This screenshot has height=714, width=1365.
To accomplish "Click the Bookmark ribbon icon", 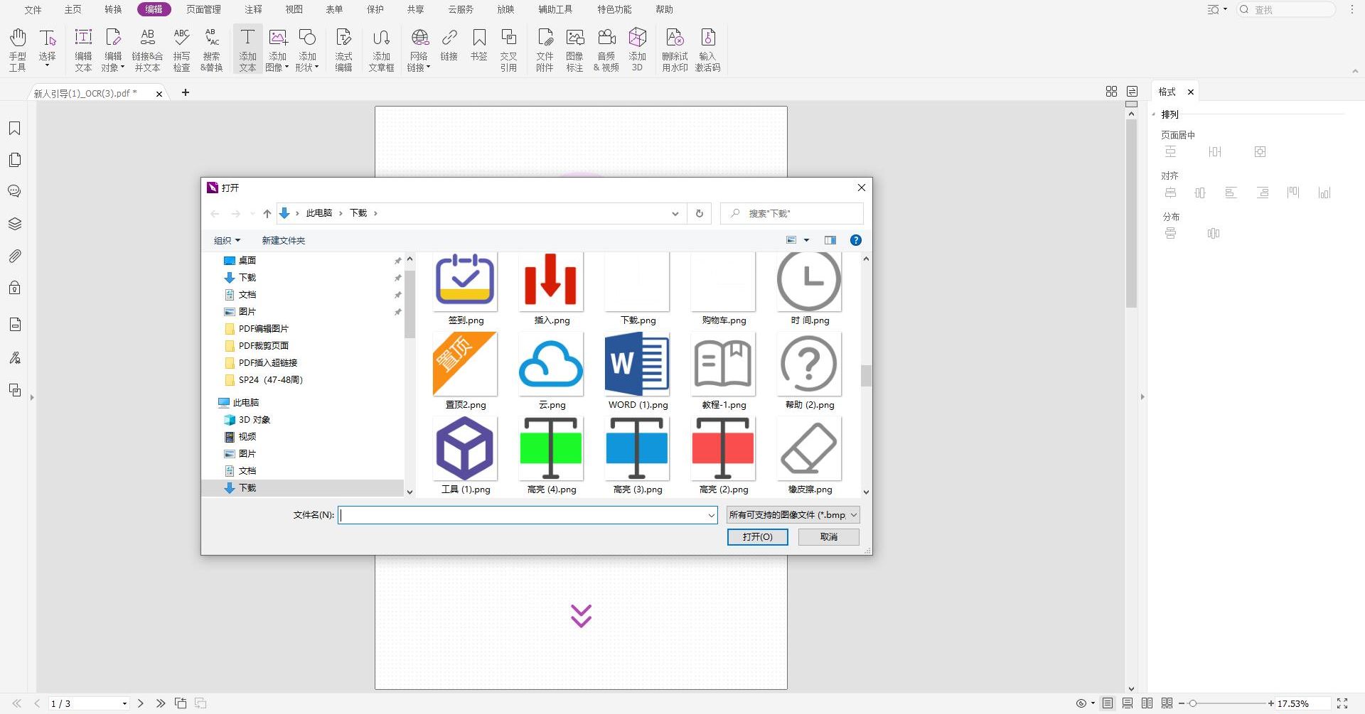I will pos(478,45).
